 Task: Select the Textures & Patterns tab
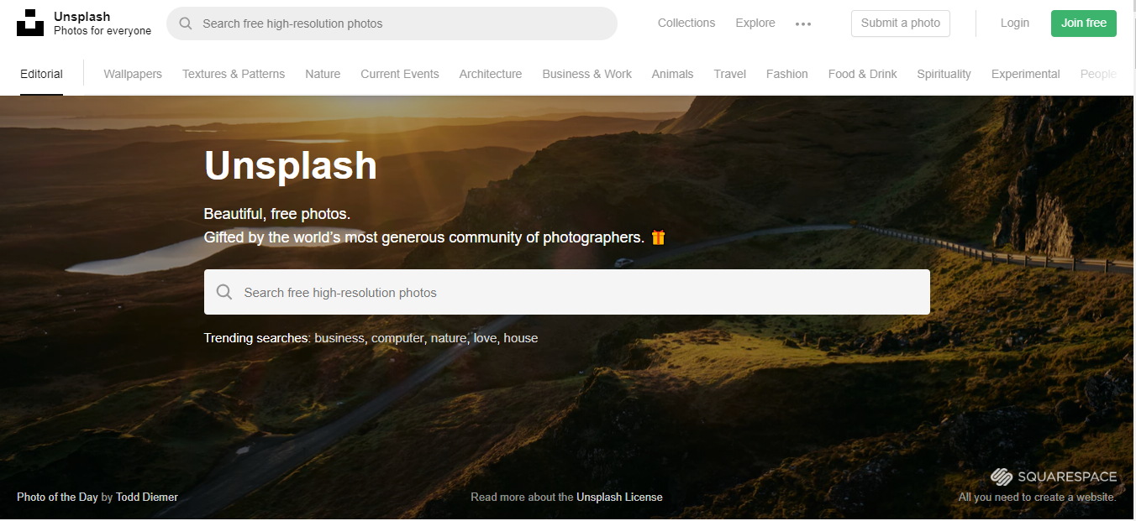point(234,74)
